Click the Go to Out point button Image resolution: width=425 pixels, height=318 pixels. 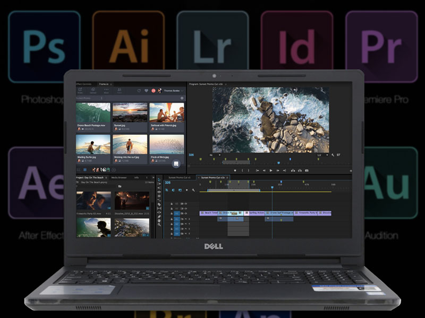tap(284, 171)
